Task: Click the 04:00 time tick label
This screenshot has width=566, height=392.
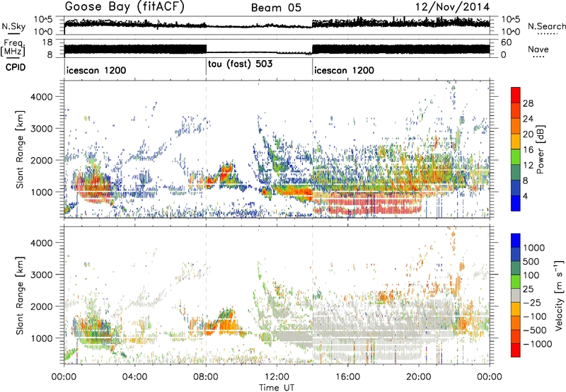Action: click(x=134, y=377)
